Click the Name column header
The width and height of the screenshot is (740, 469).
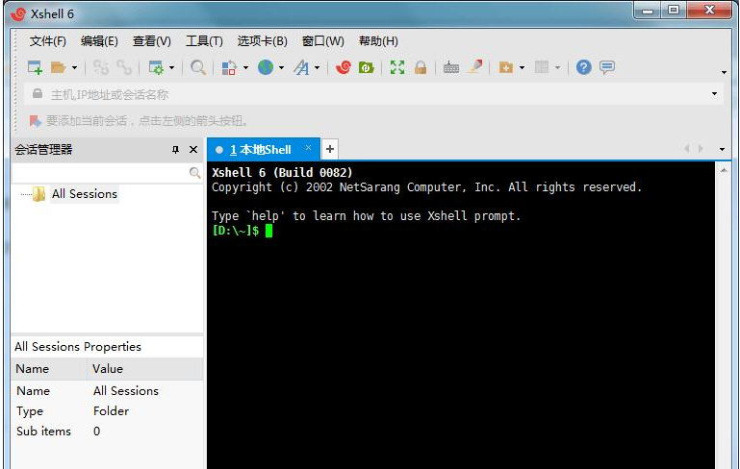tap(49, 369)
